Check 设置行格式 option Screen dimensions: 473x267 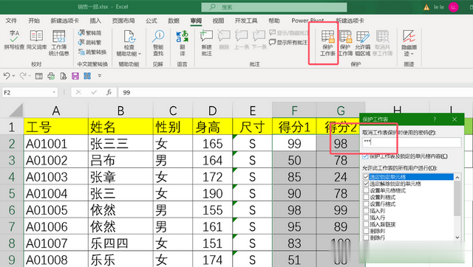tap(366, 204)
